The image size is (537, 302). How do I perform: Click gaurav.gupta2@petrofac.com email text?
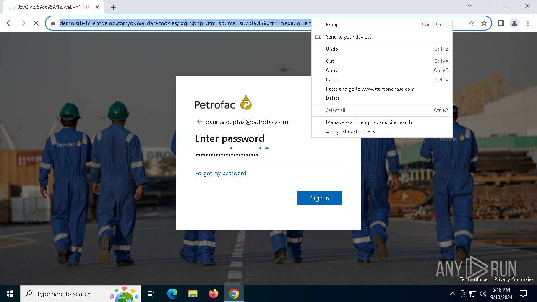click(x=247, y=122)
